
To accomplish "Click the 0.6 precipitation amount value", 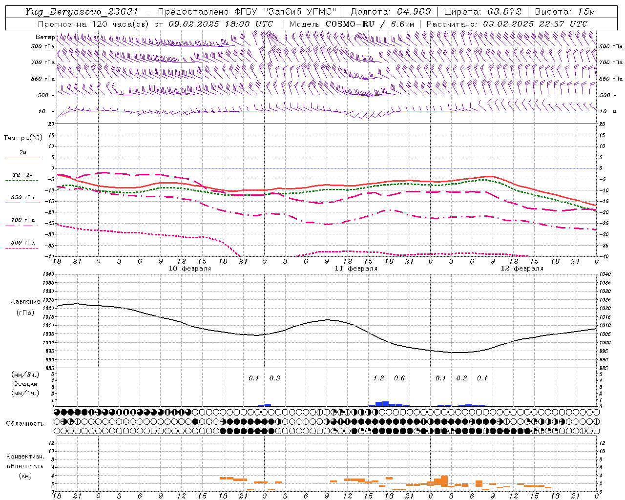I will tap(399, 378).
